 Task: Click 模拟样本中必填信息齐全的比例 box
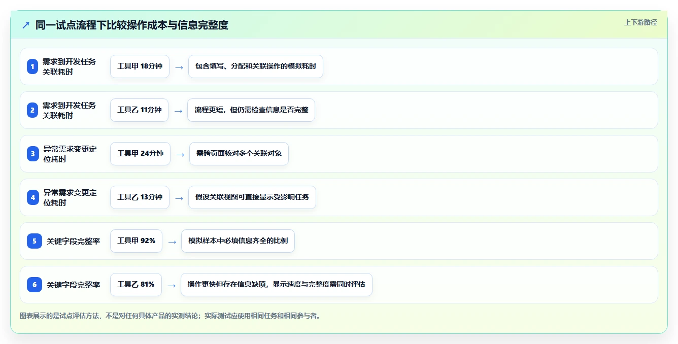238,241
